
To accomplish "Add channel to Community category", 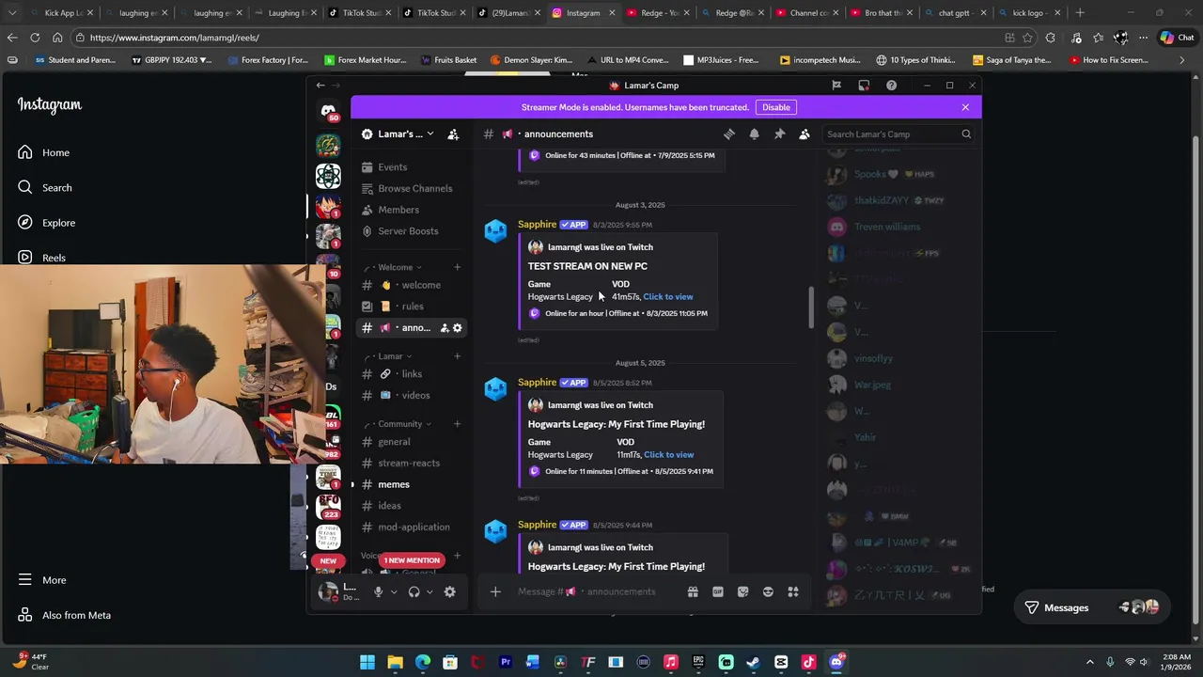I will coord(457,424).
